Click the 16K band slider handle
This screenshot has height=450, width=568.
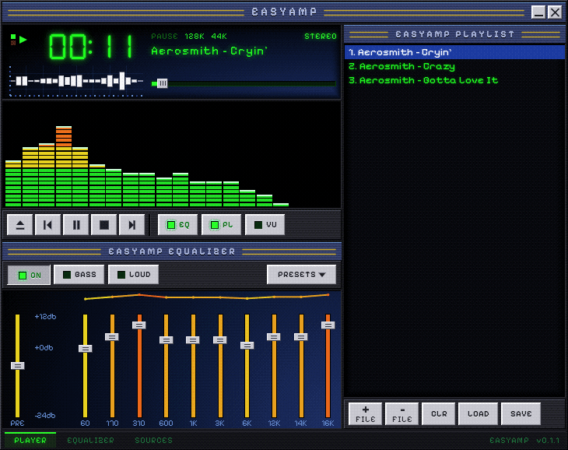328,325
